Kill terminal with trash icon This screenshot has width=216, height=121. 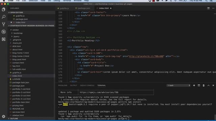coord(204,85)
